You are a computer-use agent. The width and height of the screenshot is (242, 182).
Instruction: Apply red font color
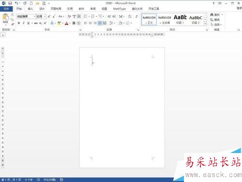66,23
